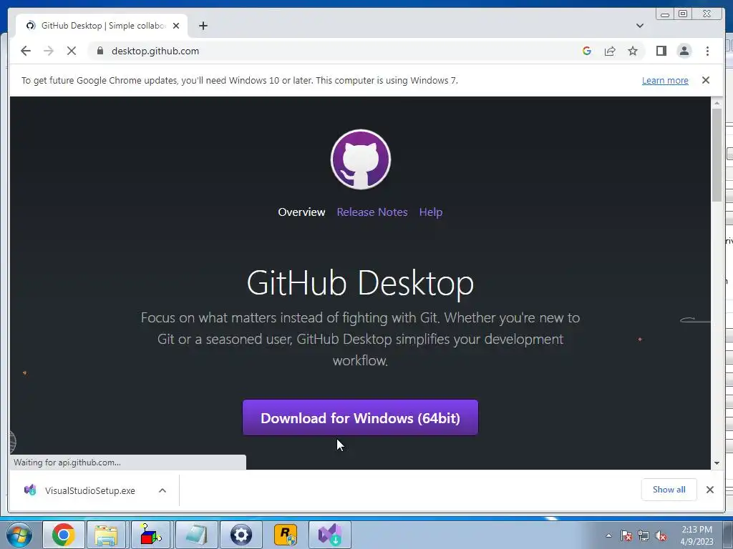Click the Action Center flag icon
This screenshot has height=549, width=733.
point(626,535)
